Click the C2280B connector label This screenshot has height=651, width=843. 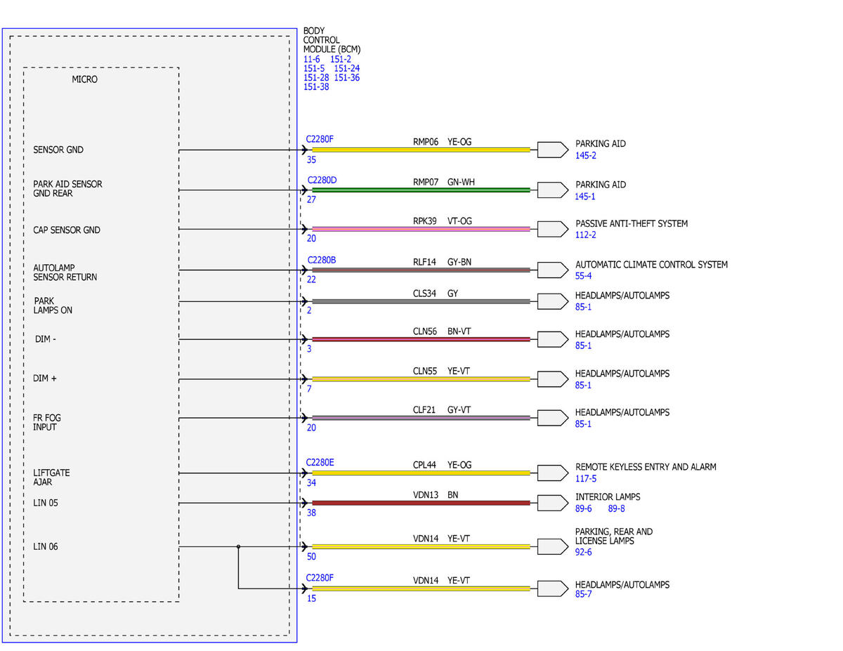pos(321,260)
